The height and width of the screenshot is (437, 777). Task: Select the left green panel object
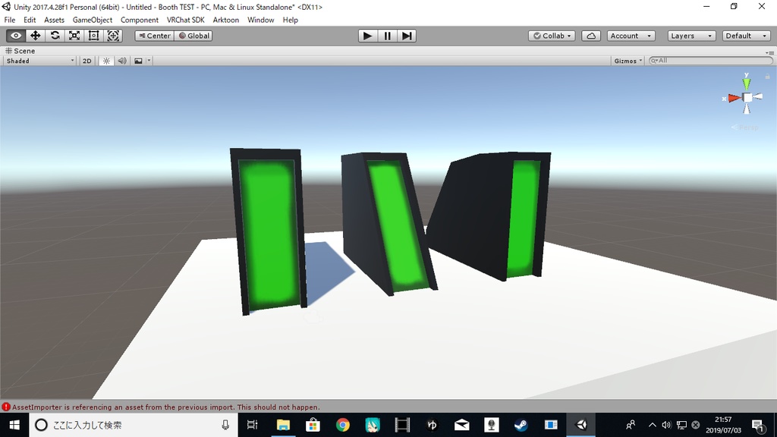(269, 232)
